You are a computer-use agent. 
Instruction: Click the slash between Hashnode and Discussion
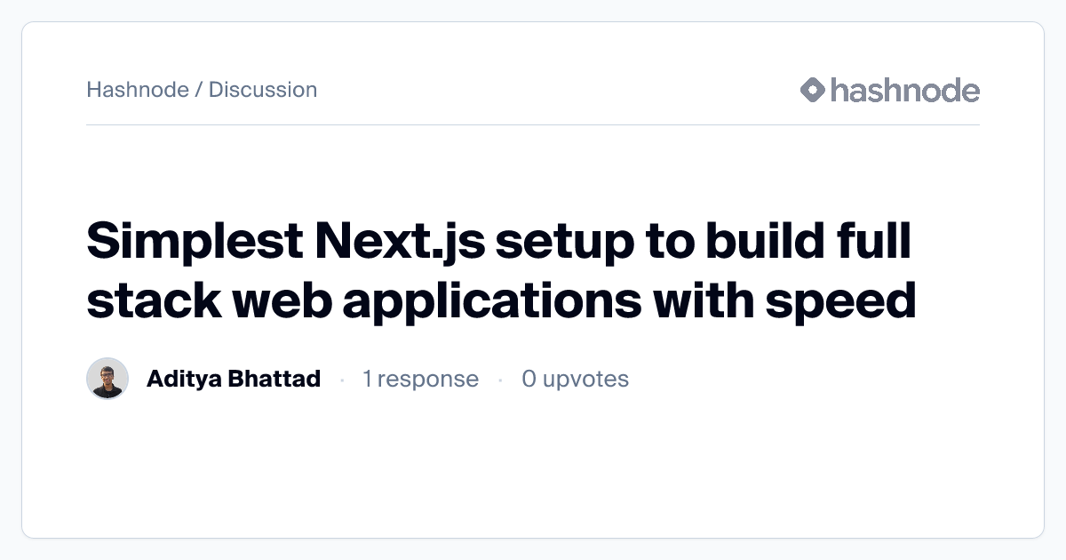tap(199, 90)
